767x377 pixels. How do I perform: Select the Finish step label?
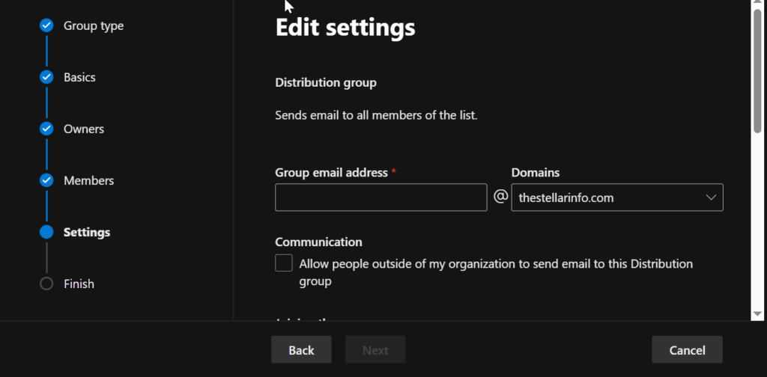coord(79,283)
